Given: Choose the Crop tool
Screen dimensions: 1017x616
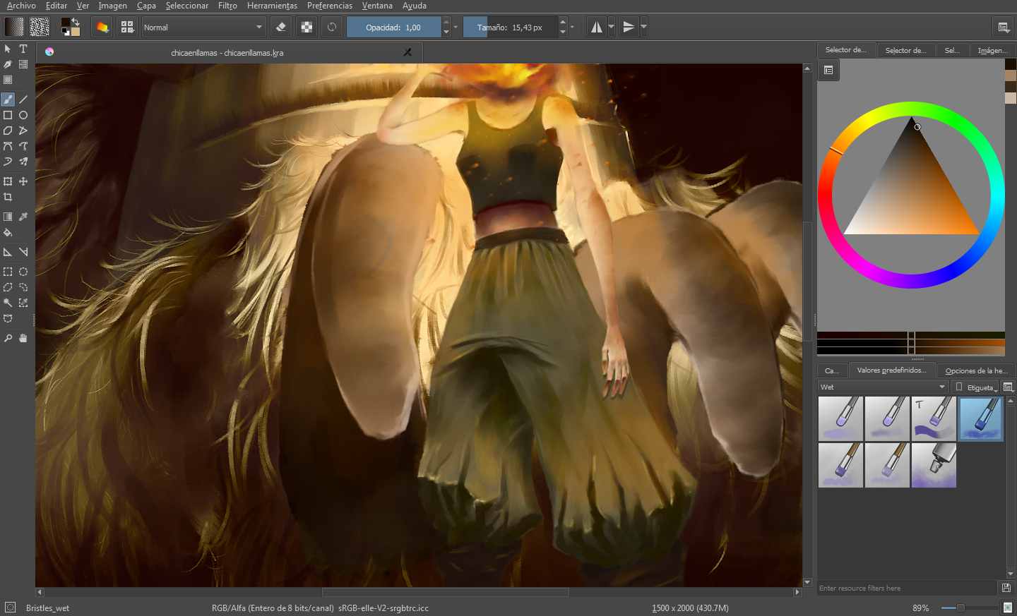Looking at the screenshot, I should (x=8, y=197).
